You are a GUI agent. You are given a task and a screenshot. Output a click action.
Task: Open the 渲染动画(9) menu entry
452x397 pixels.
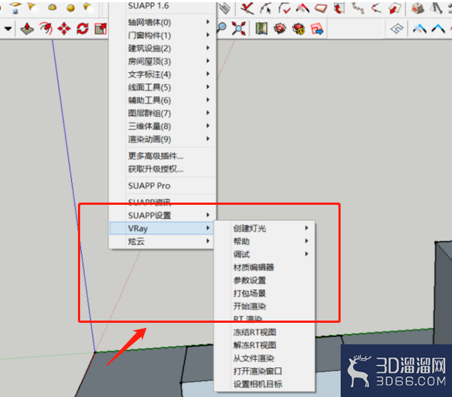point(162,140)
